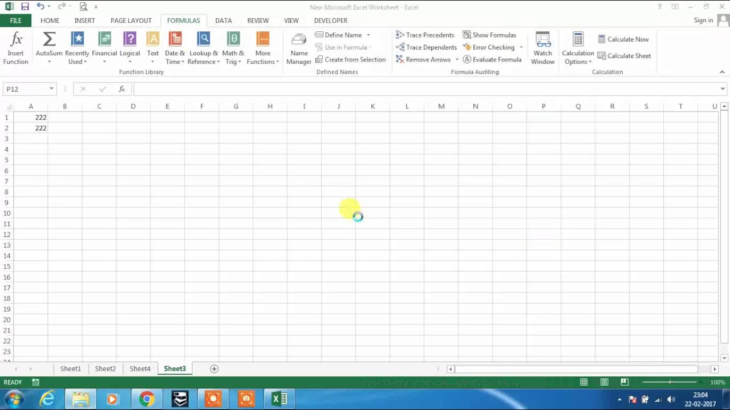This screenshot has width=730, height=410.
Task: Open the Watch Window
Action: tap(543, 48)
